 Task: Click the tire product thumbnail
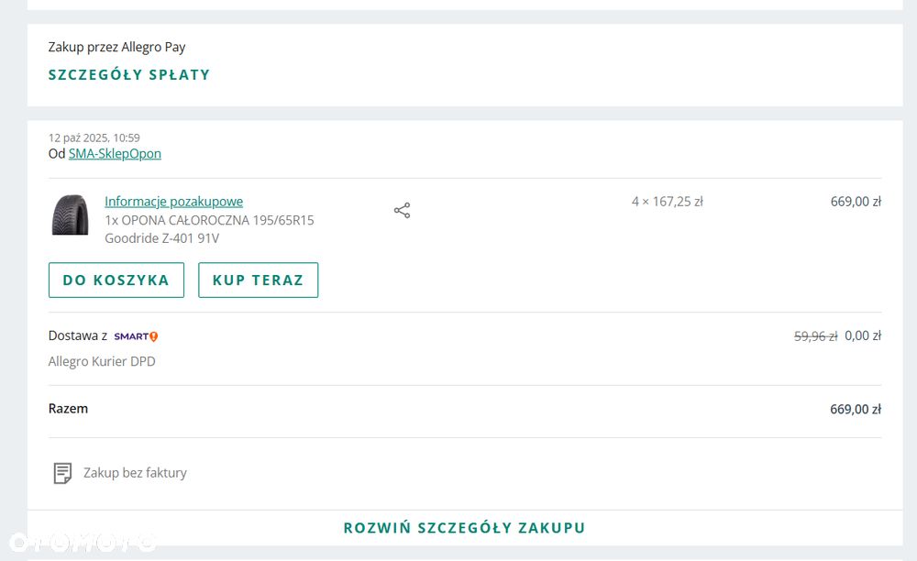click(71, 215)
